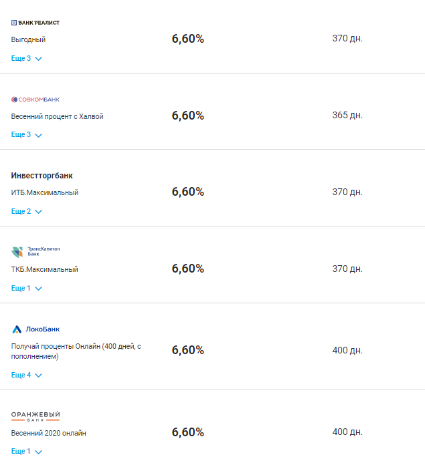This screenshot has height=465, width=425.
Task: Open Весенний процент с Халвой deposit
Action: [58, 116]
